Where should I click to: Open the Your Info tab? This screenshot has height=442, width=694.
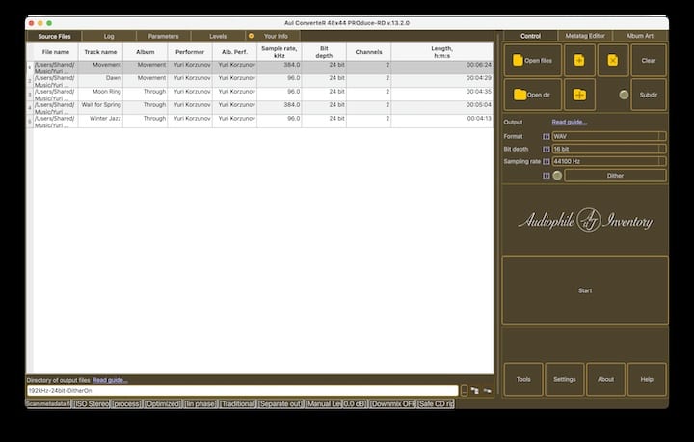coord(273,36)
